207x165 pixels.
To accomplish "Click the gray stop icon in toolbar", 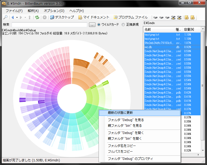I will coord(45,17).
